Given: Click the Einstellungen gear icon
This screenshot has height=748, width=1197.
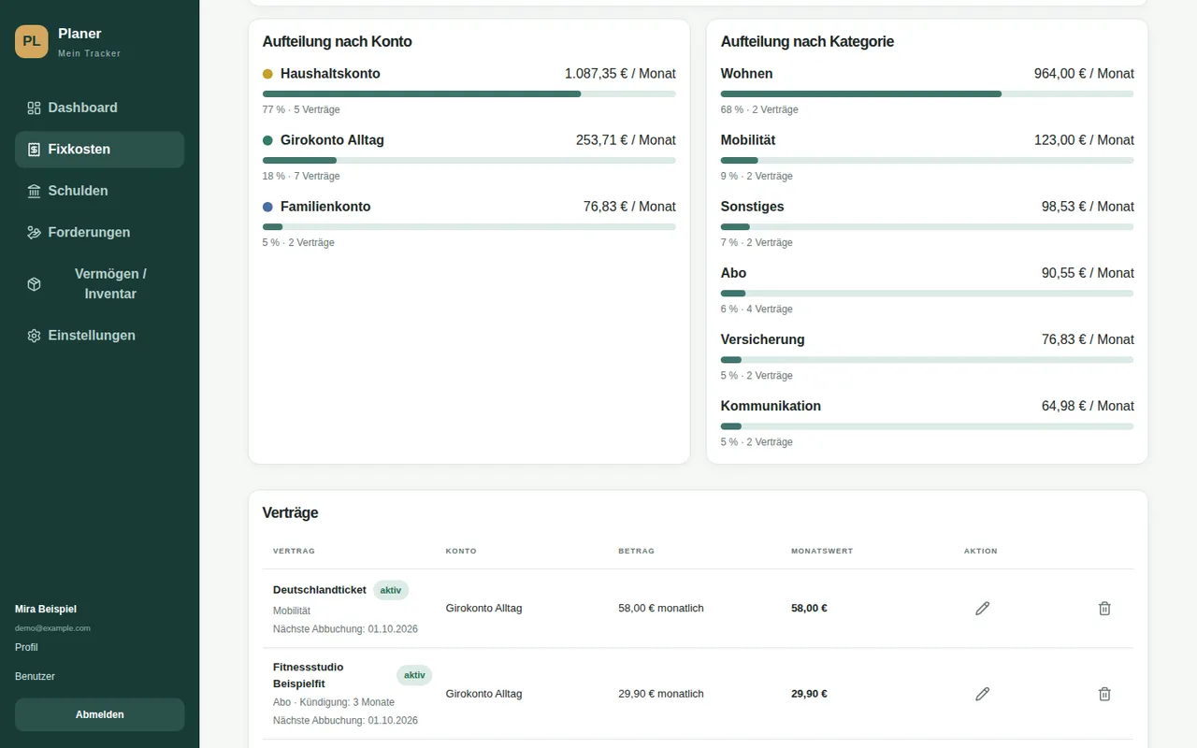Looking at the screenshot, I should coord(34,336).
